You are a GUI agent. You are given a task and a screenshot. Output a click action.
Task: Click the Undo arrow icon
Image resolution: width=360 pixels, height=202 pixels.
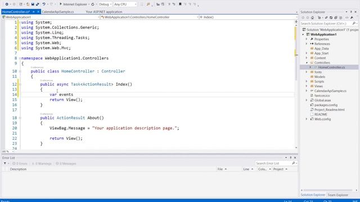(44, 4)
